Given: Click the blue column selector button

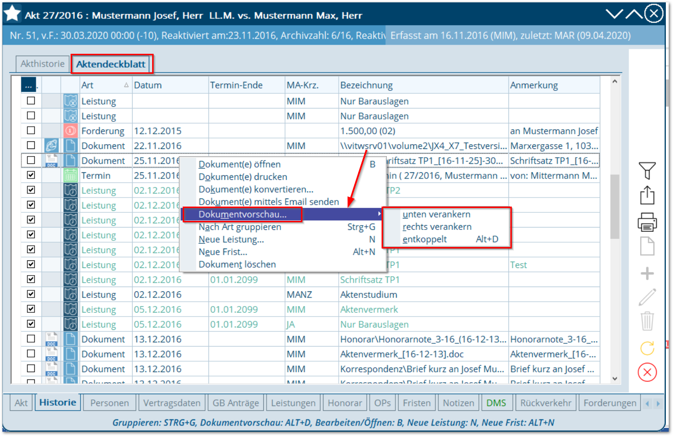Looking at the screenshot, I should pos(28,85).
